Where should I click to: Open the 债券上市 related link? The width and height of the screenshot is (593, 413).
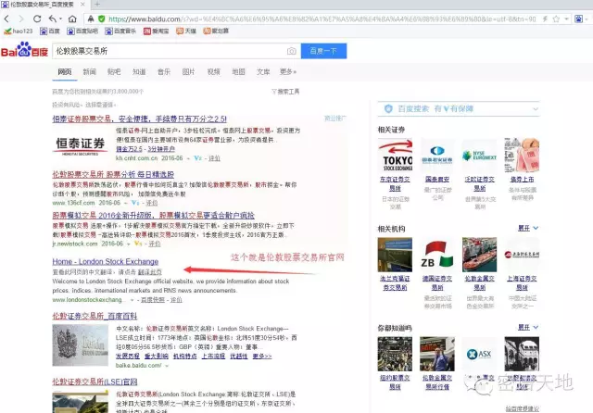[522, 179]
